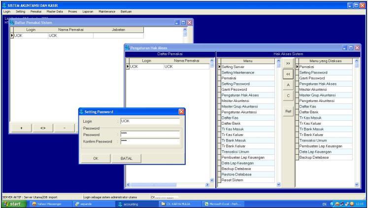Viewport: 368px width, 208px height.
Task: Select Restore Database in Menu list
Action: coord(236,174)
